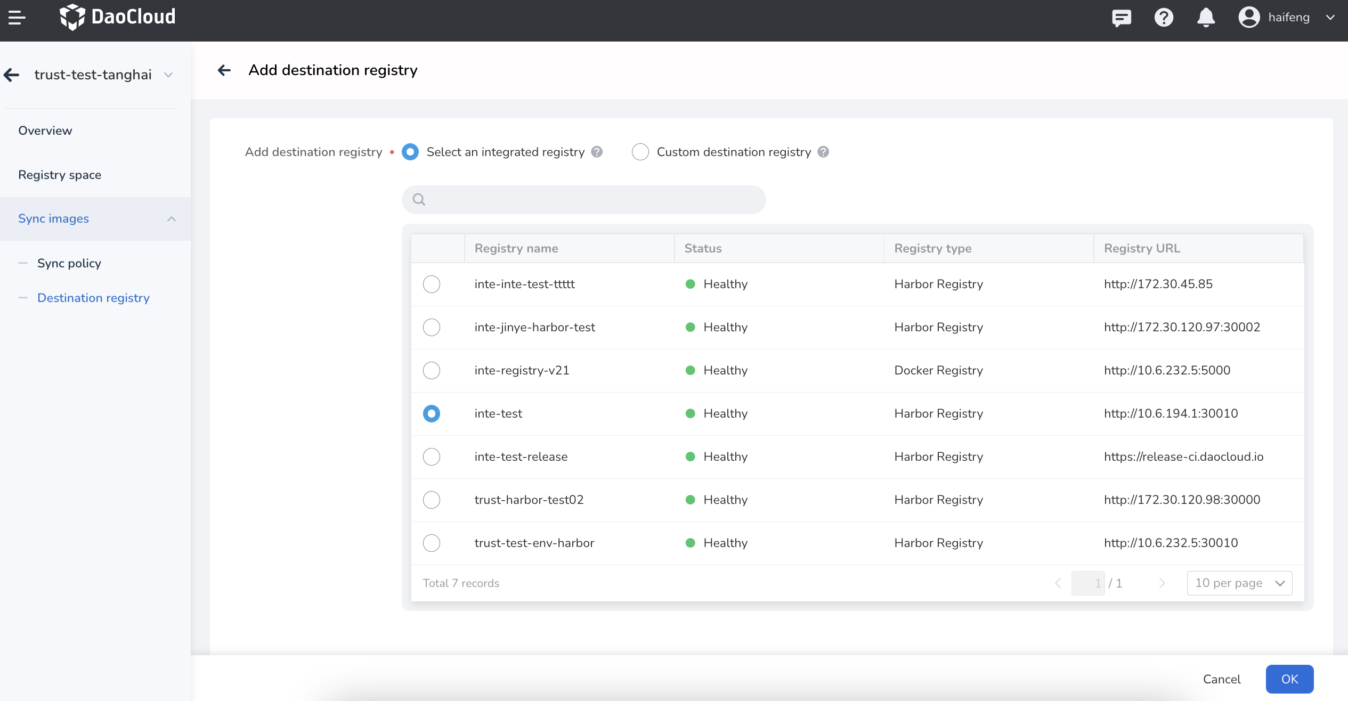Click the trust-harbor-test02 name cell
Screen dimensions: 1348x701
[529, 500]
